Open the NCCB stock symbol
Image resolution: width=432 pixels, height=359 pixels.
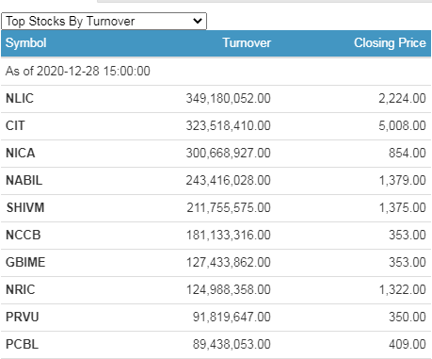24,236
